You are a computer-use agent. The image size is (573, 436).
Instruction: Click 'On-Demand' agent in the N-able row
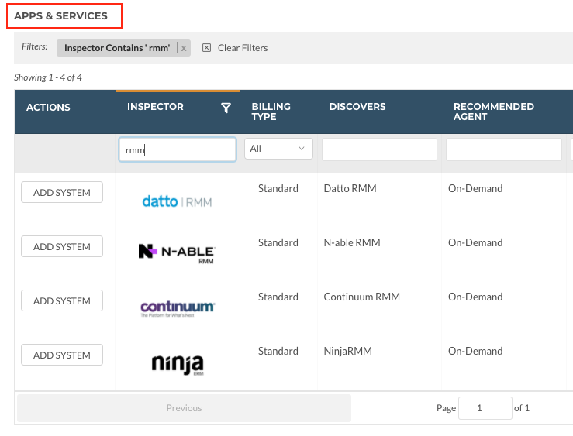point(475,242)
